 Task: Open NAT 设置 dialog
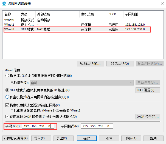(148, 90)
